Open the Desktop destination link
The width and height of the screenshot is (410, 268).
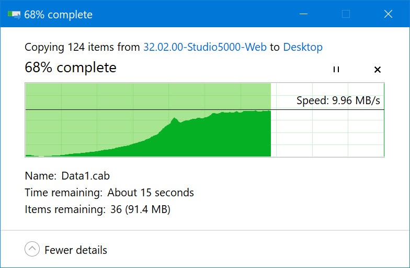[303, 47]
